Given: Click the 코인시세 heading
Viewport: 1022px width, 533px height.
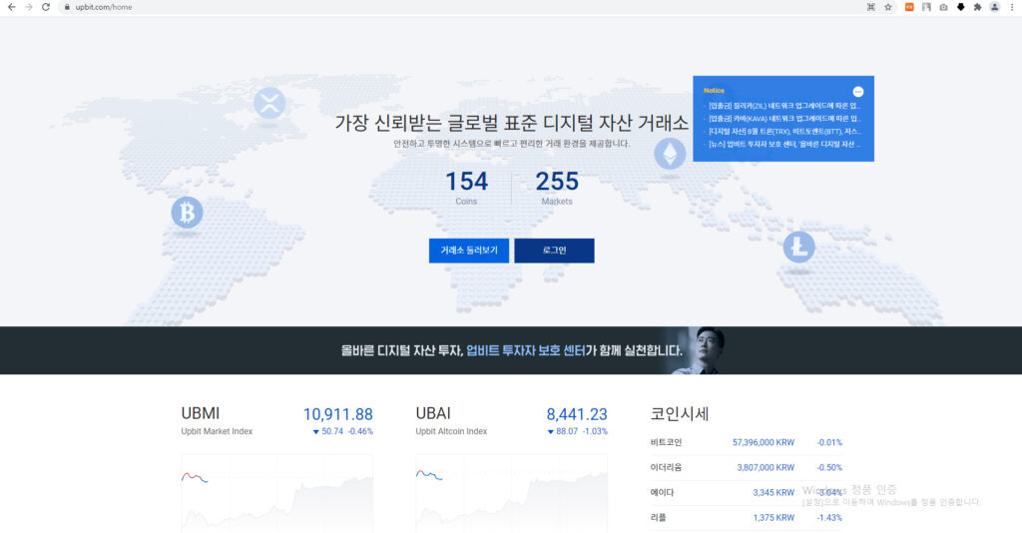Looking at the screenshot, I should [679, 414].
